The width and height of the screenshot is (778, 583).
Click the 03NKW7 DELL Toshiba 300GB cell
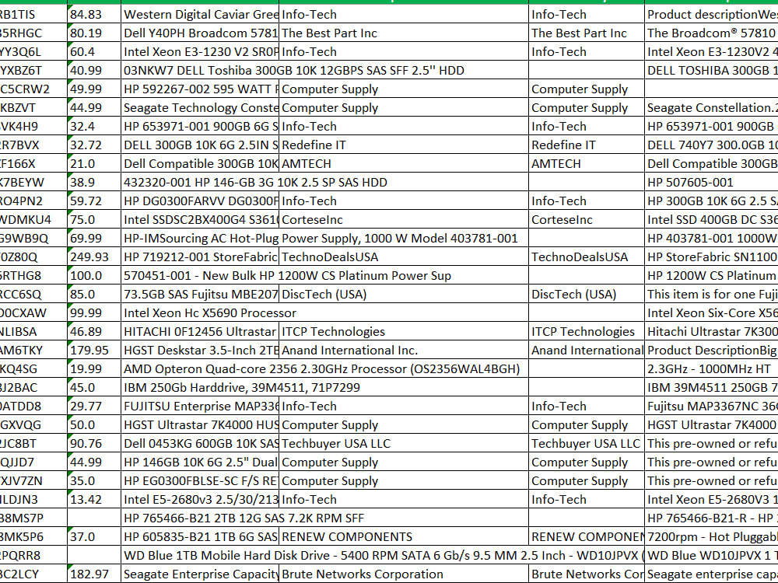(x=200, y=71)
